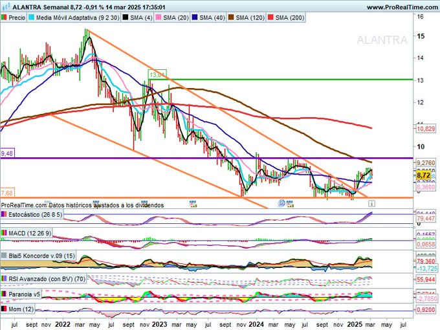
Task: Open the www.ProRealTime.com link at top right
Action: click(x=403, y=7)
